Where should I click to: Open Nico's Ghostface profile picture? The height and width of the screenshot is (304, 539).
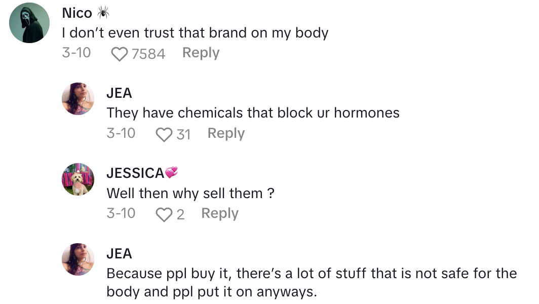(x=29, y=23)
